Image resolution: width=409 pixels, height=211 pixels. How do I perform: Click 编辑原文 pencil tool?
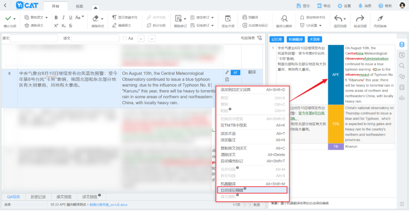(122, 25)
